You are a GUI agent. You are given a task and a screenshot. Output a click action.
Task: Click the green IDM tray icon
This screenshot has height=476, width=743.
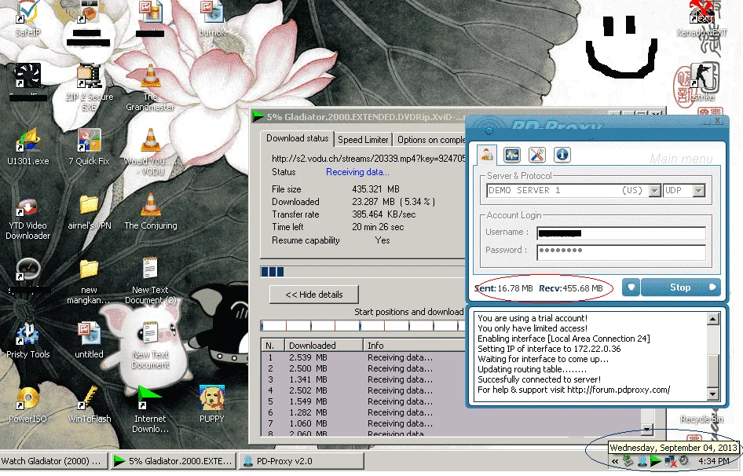click(656, 461)
